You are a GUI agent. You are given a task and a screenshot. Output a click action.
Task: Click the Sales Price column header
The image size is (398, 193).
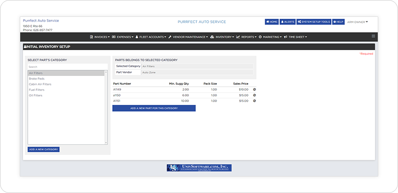[241, 84]
